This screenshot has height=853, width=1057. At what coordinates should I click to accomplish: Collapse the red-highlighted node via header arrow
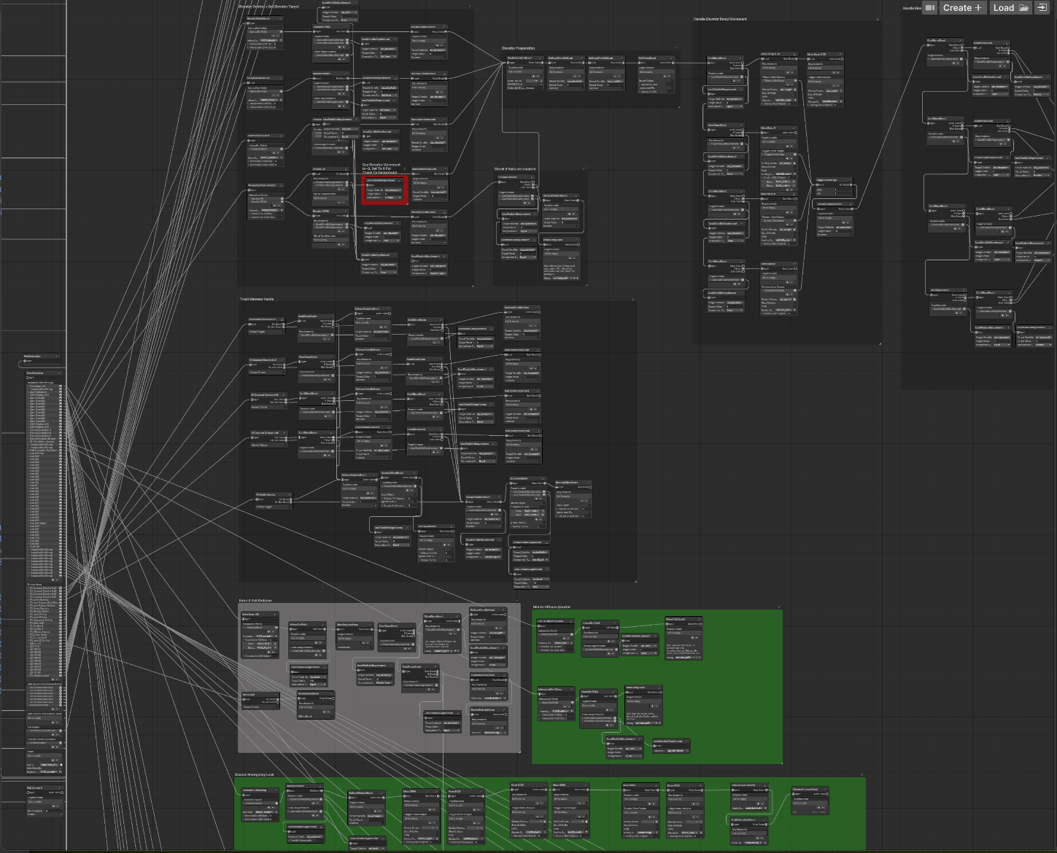(x=400, y=180)
